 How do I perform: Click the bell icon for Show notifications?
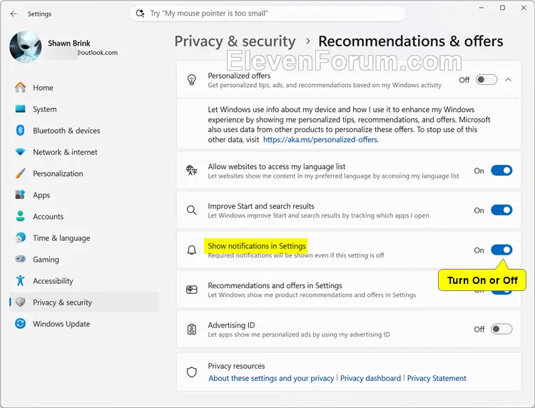click(192, 250)
